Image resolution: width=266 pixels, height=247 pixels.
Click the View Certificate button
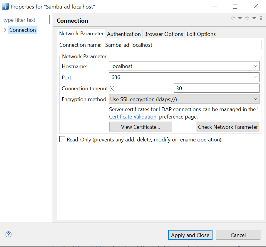coord(140,127)
